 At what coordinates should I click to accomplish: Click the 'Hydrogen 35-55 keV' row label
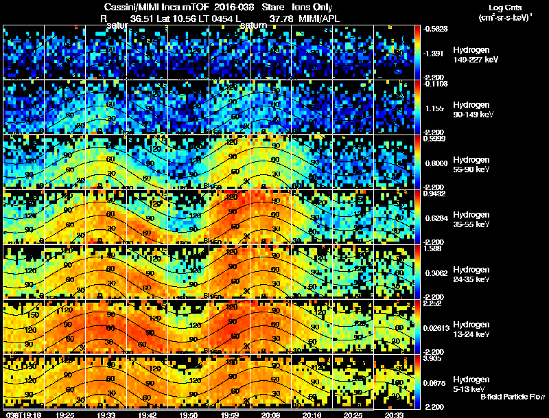(x=471, y=220)
